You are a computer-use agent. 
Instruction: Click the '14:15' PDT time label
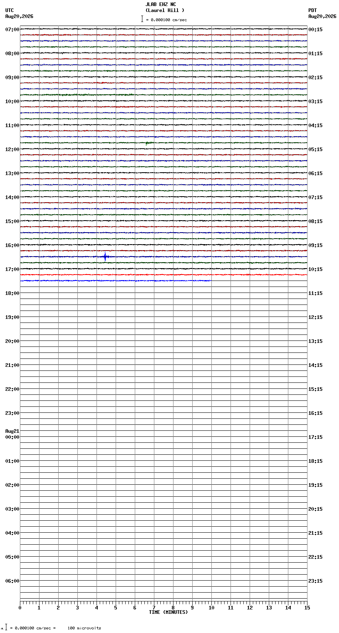[x=315, y=365]
